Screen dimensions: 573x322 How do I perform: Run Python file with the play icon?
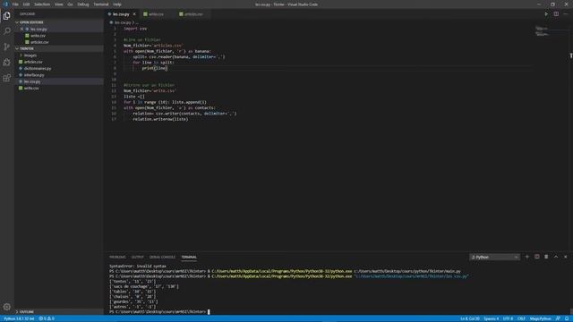point(546,14)
